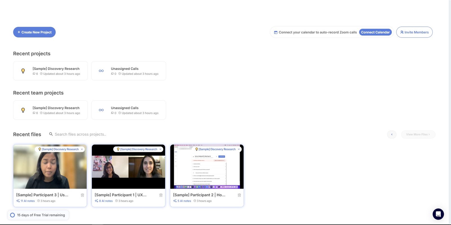The image size is (451, 225).
Task: Open the Invite Members dialog
Action: pos(414,32)
